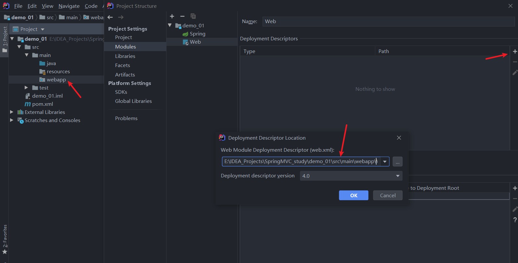
Task: Close the Deployment Descriptor Location dialog
Action: tap(399, 138)
